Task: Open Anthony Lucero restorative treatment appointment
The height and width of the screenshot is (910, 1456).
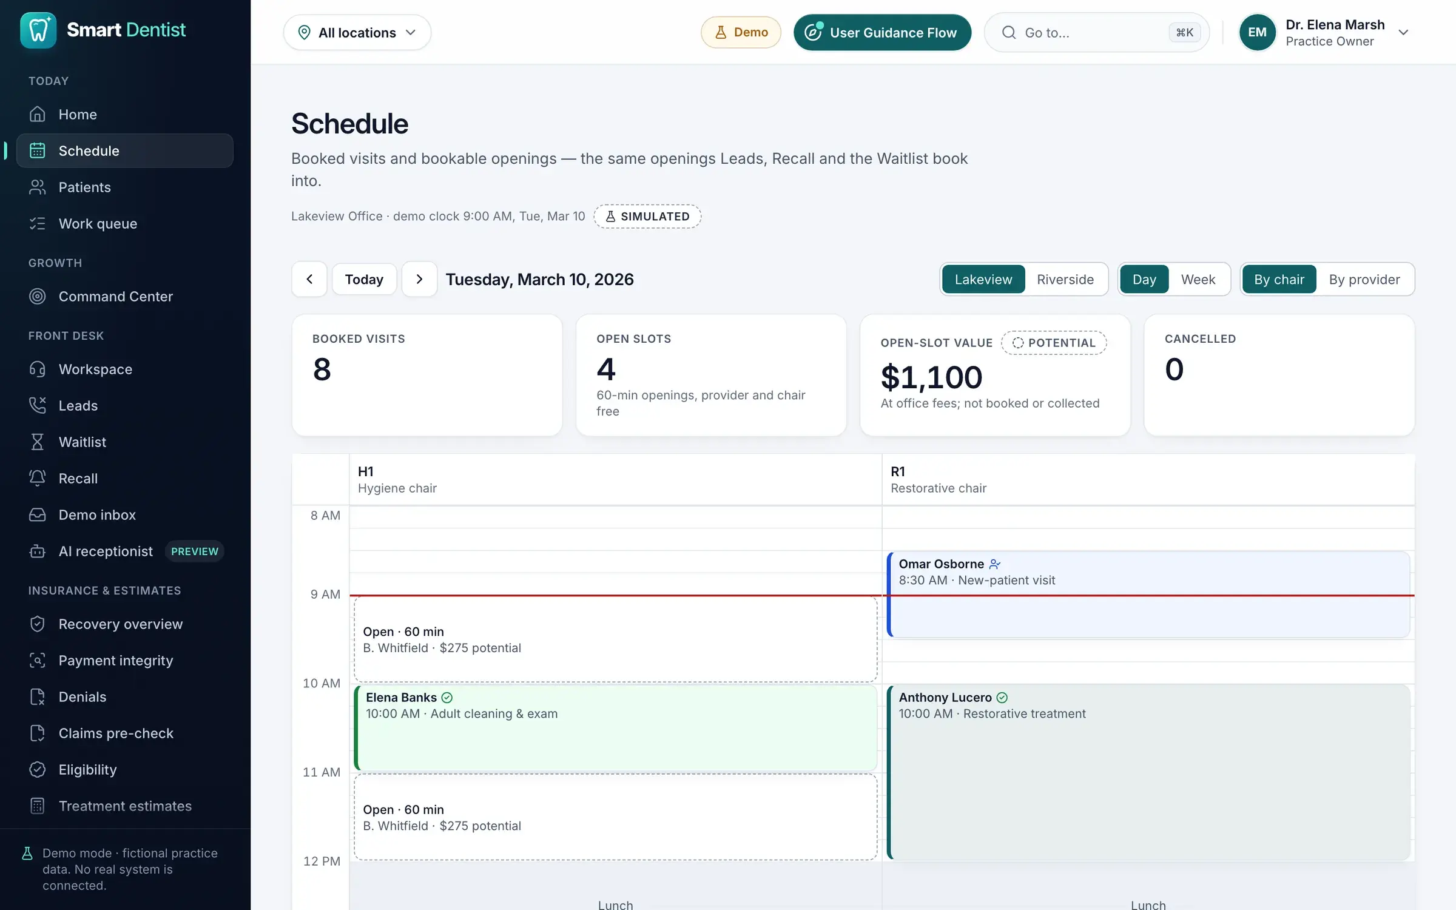Action: pyautogui.click(x=1148, y=772)
